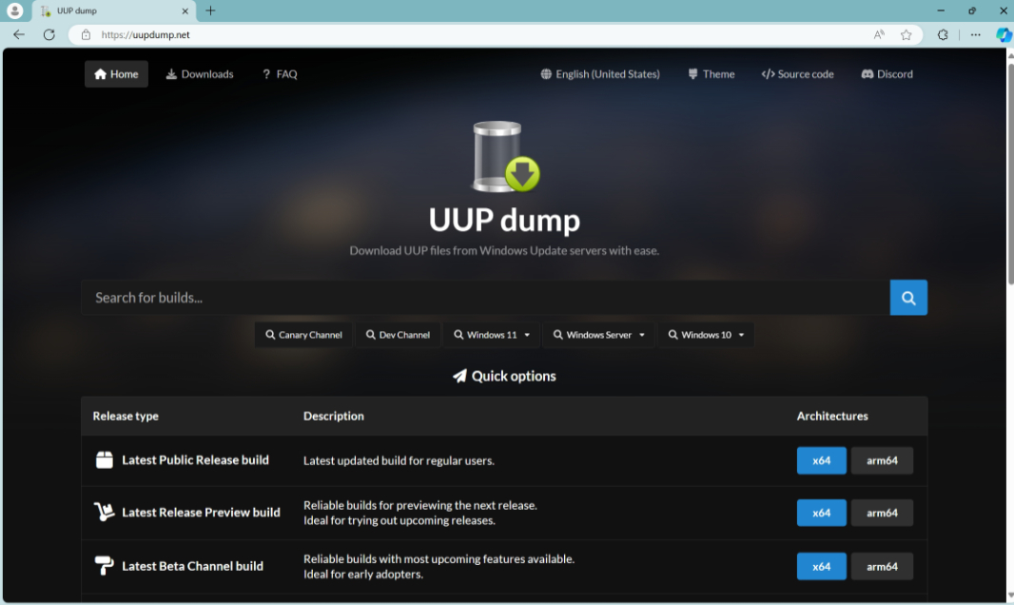The height and width of the screenshot is (605, 1014).
Task: Click the UUP dump trash can logo
Action: coord(504,157)
